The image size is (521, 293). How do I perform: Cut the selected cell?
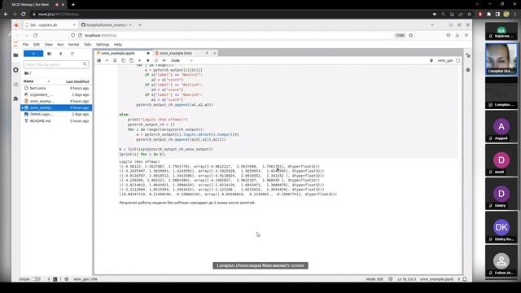115,60
